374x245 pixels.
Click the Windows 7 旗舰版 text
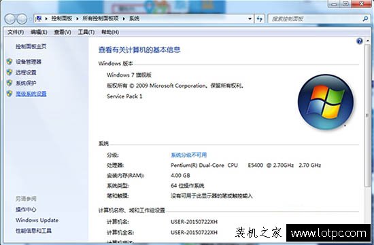[129, 75]
